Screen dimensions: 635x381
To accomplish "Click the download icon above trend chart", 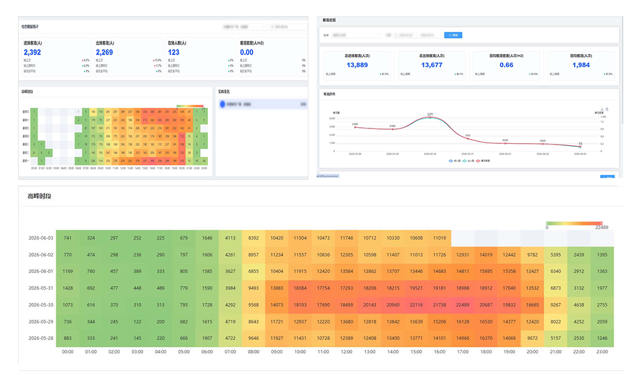I will pyautogui.click(x=602, y=109).
